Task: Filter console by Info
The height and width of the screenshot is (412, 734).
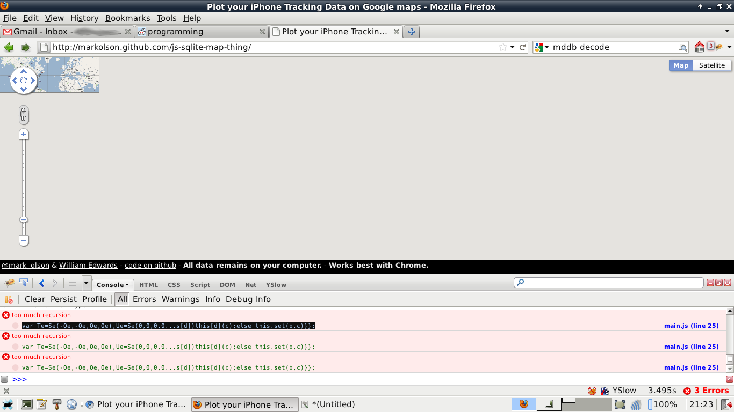Action: tap(213, 299)
